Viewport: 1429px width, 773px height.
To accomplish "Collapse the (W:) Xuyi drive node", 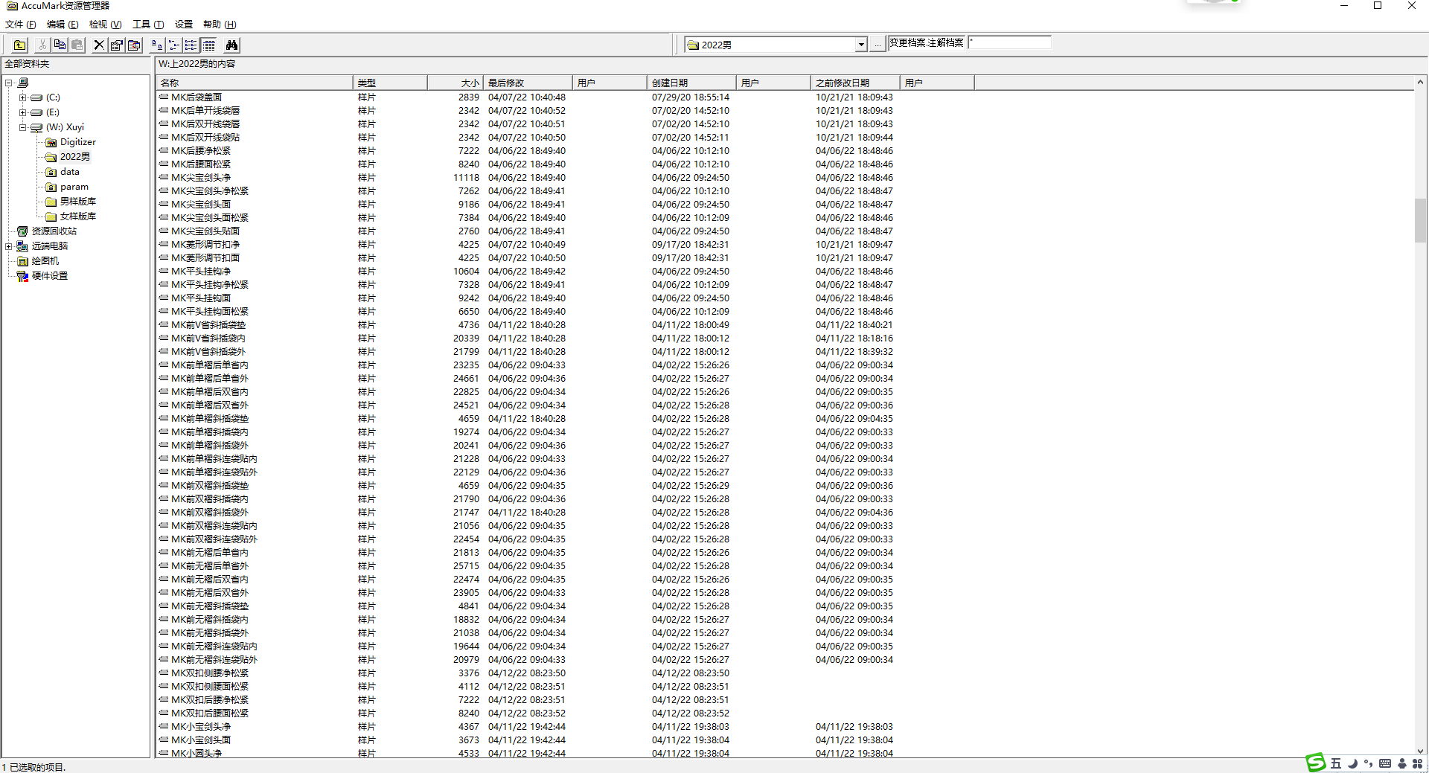I will (x=22, y=127).
